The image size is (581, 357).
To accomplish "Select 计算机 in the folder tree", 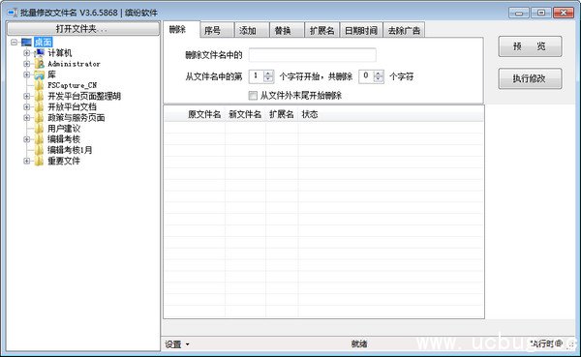I will (60, 53).
